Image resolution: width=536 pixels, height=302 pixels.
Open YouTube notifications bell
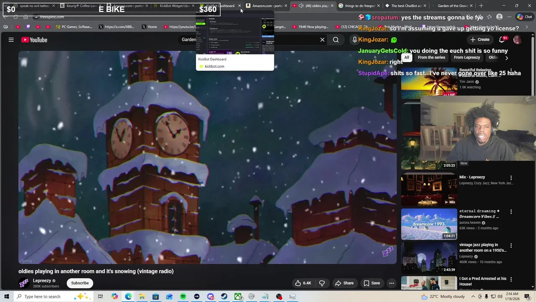pos(502,40)
